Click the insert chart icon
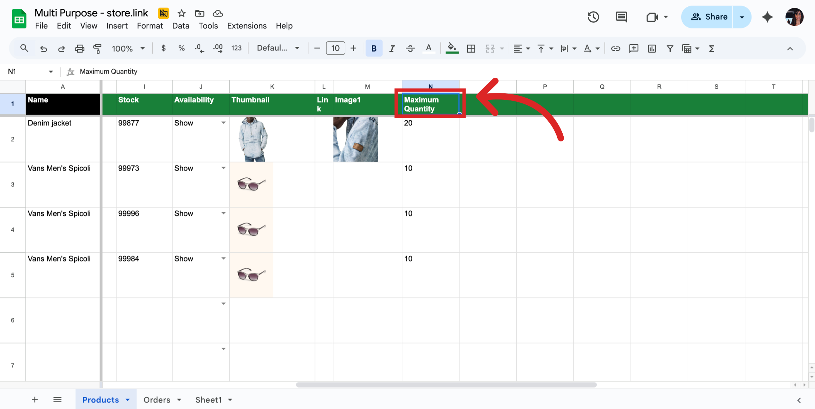The height and width of the screenshot is (409, 815). (x=652, y=48)
